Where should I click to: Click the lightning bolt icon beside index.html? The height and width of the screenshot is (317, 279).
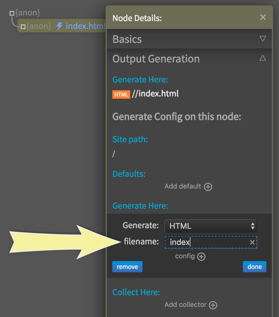[x=60, y=26]
